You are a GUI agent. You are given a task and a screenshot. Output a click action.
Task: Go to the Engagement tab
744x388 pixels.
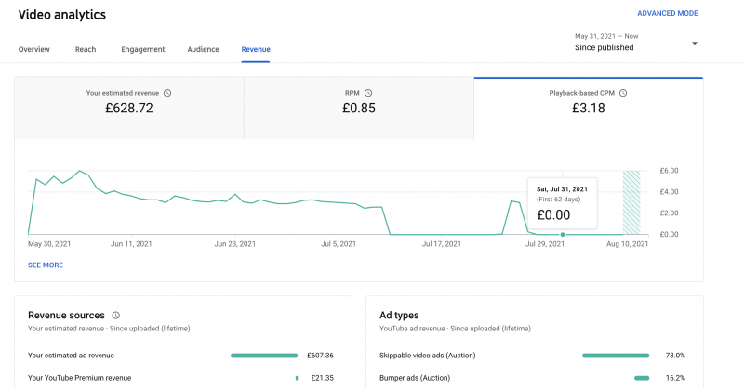click(142, 49)
